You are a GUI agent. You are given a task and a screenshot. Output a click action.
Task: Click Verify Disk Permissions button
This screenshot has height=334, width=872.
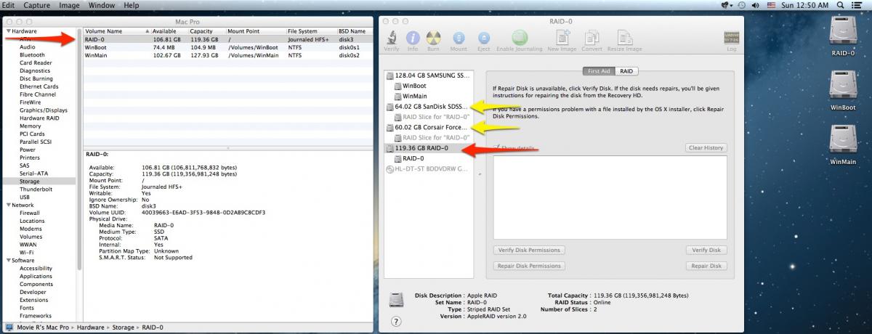pos(529,250)
